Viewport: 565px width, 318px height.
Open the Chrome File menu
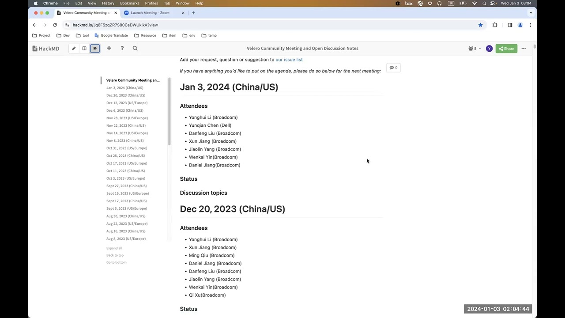[66, 3]
